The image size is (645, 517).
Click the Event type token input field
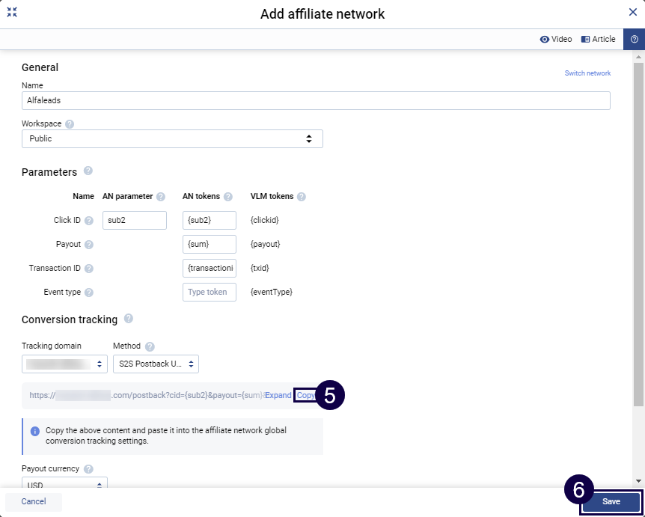[x=209, y=292]
